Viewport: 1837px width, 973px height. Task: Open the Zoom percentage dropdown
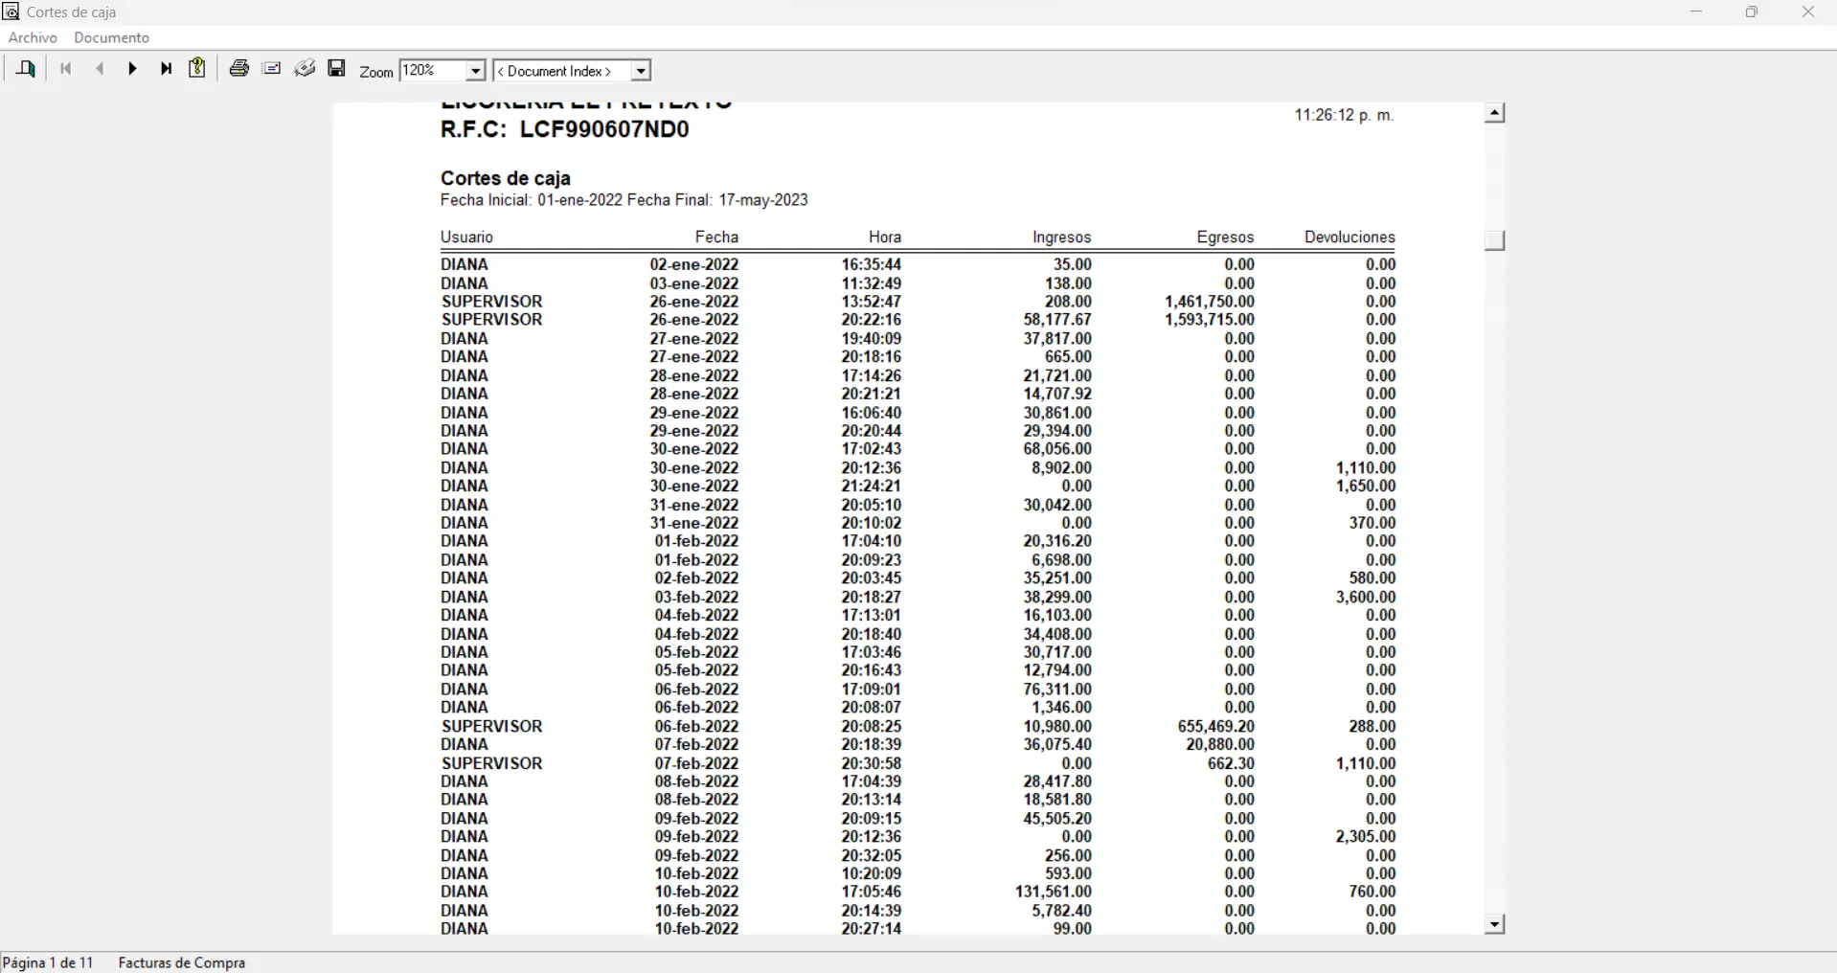pyautogui.click(x=475, y=71)
